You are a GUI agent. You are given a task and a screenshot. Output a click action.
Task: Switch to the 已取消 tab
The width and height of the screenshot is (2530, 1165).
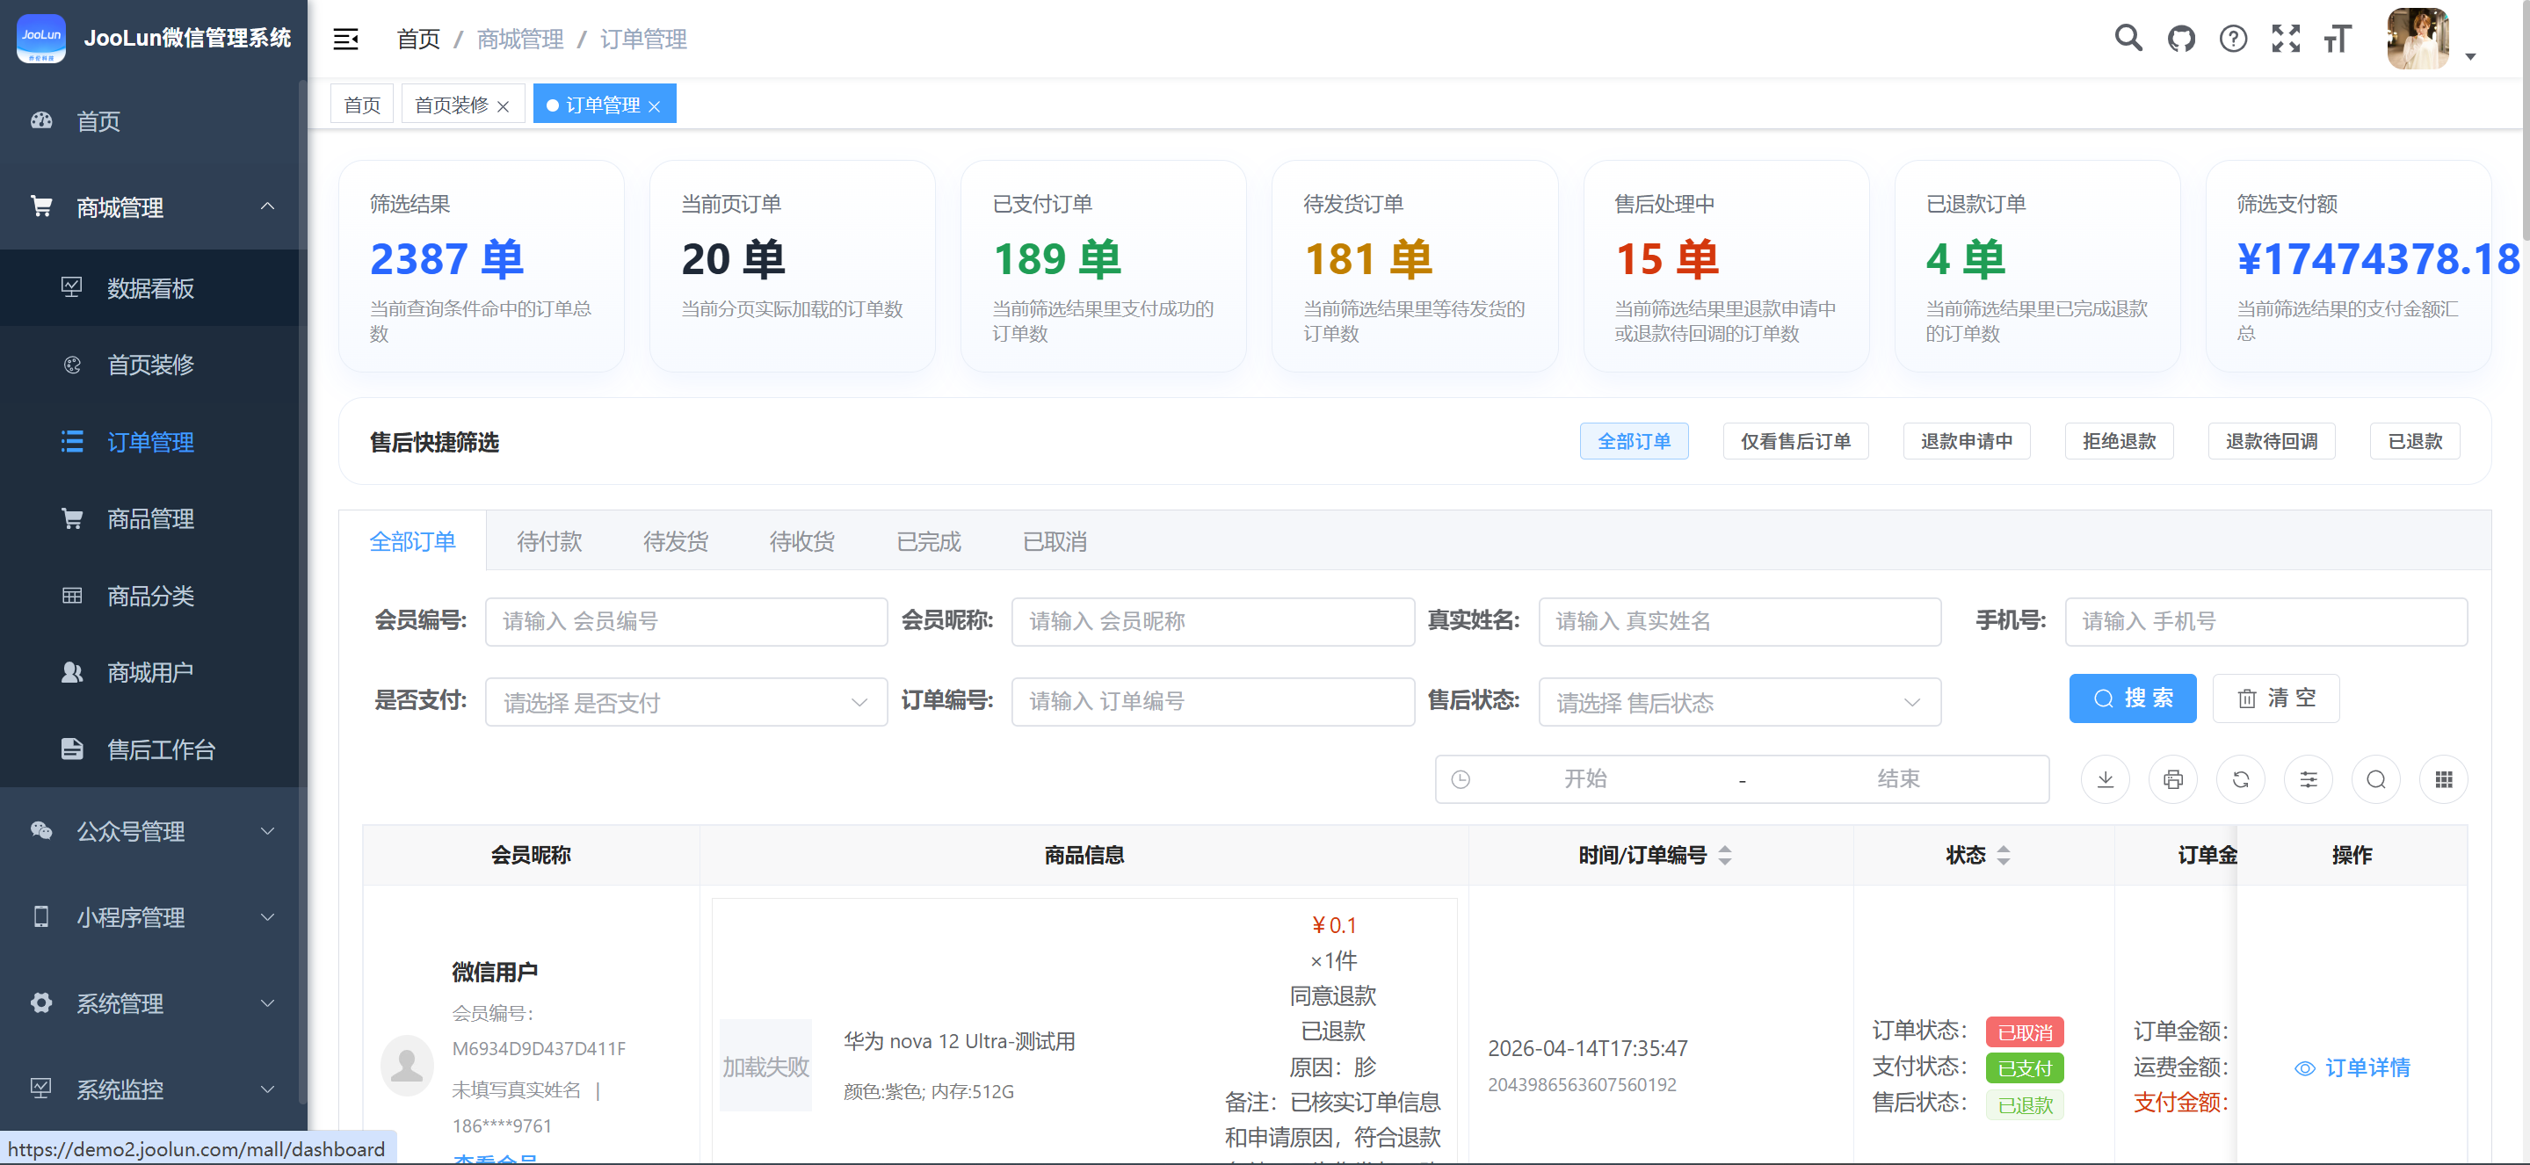1055,541
